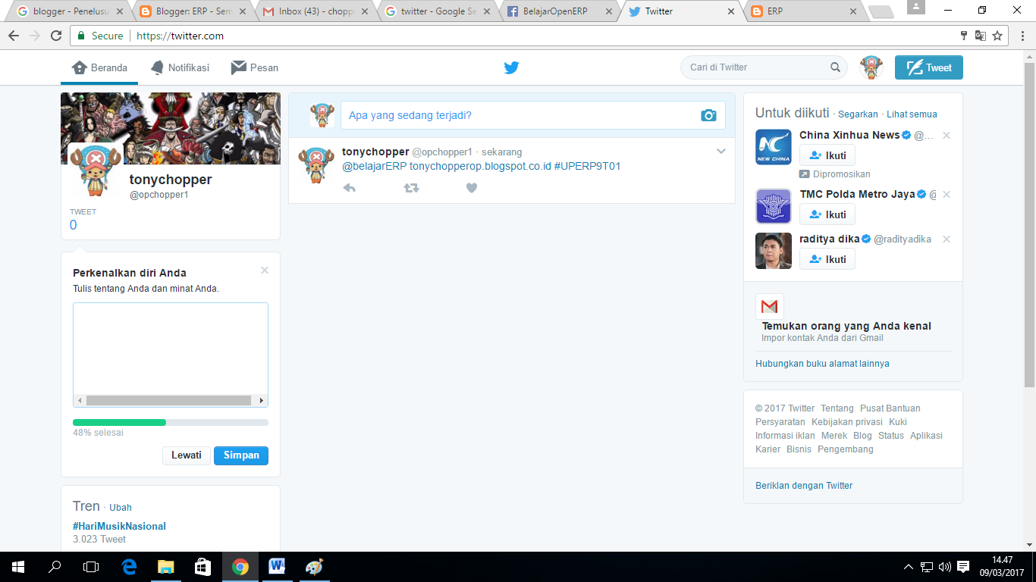This screenshot has height=582, width=1036.
Task: Open the #HariMusikNasional trend
Action: pyautogui.click(x=119, y=526)
